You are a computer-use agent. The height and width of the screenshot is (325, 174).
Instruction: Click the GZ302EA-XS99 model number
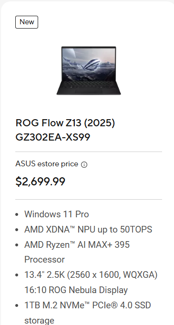point(53,137)
